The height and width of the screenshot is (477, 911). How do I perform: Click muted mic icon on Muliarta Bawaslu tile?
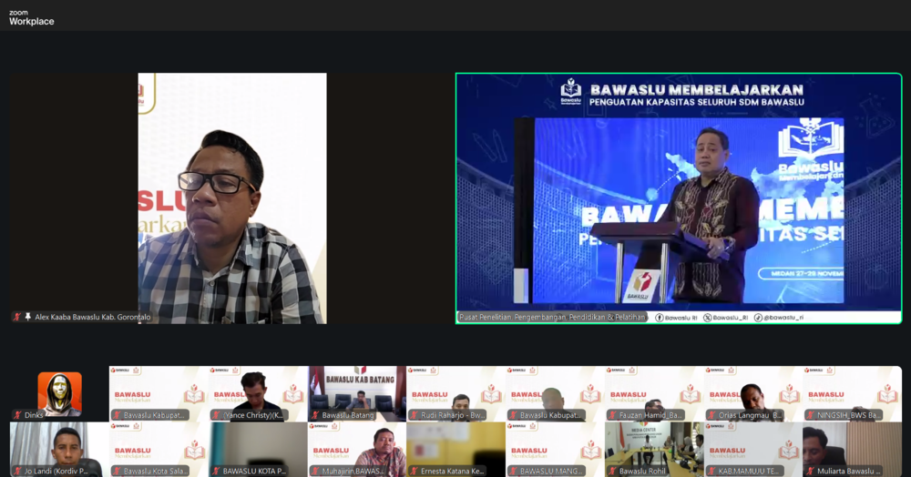[x=810, y=471]
